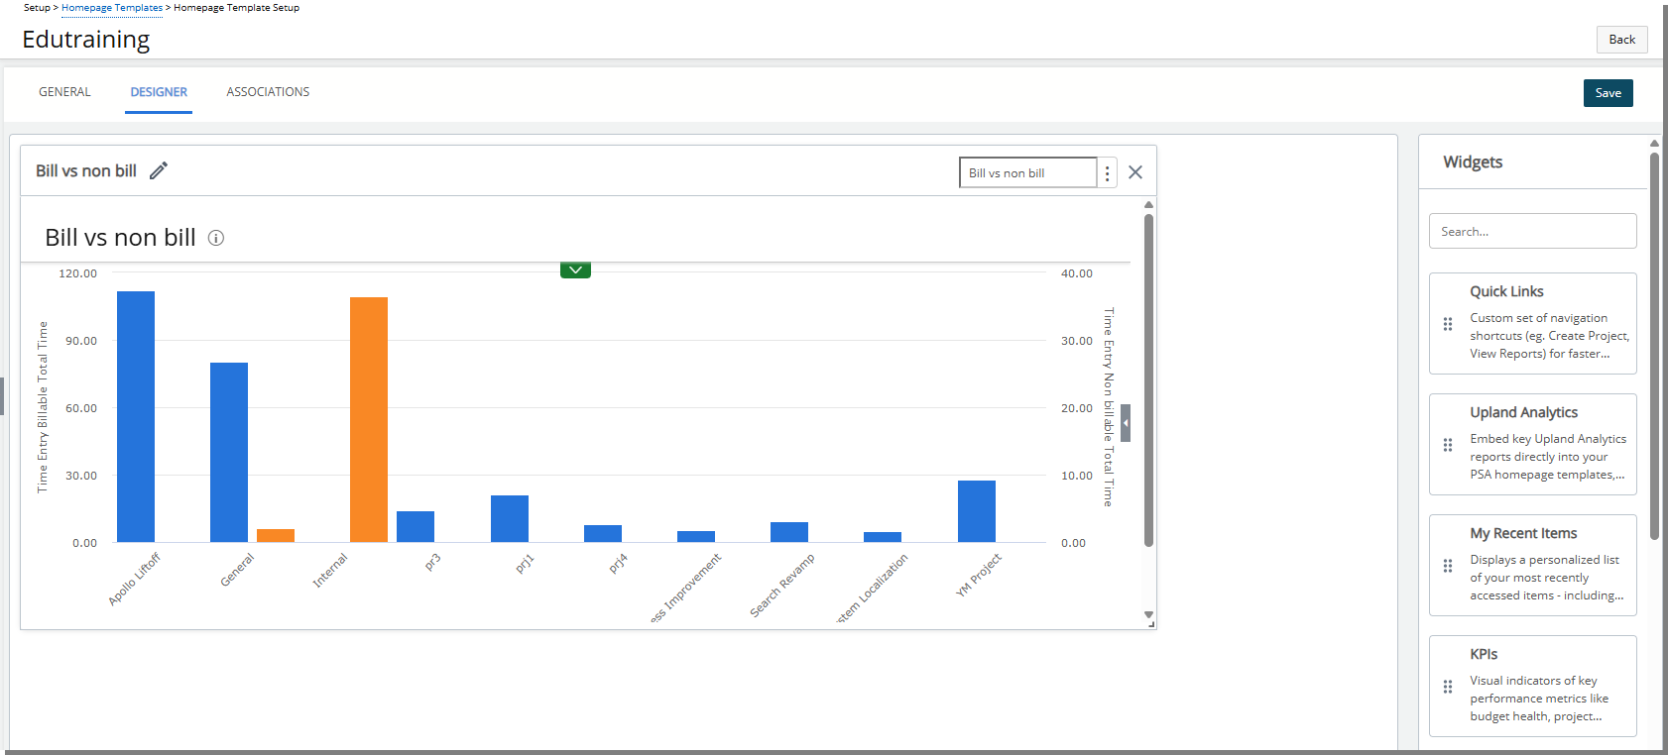The width and height of the screenshot is (1668, 755).
Task: Select the Upland Analytics widget card
Action: 1533,445
